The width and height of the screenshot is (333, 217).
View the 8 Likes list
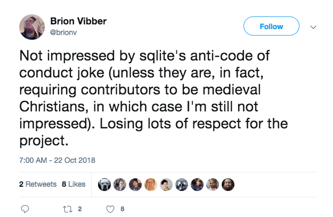coord(74,184)
